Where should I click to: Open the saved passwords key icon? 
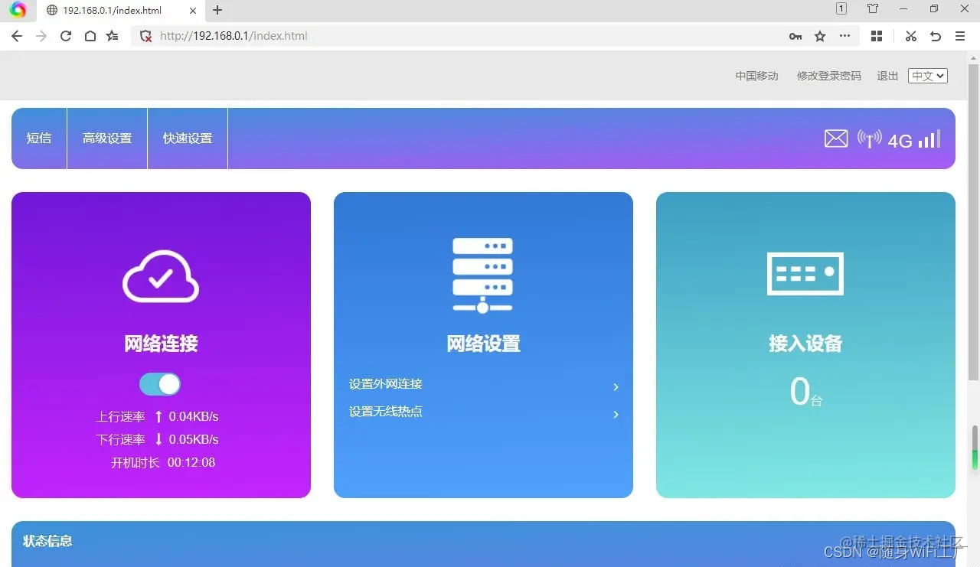tap(795, 36)
